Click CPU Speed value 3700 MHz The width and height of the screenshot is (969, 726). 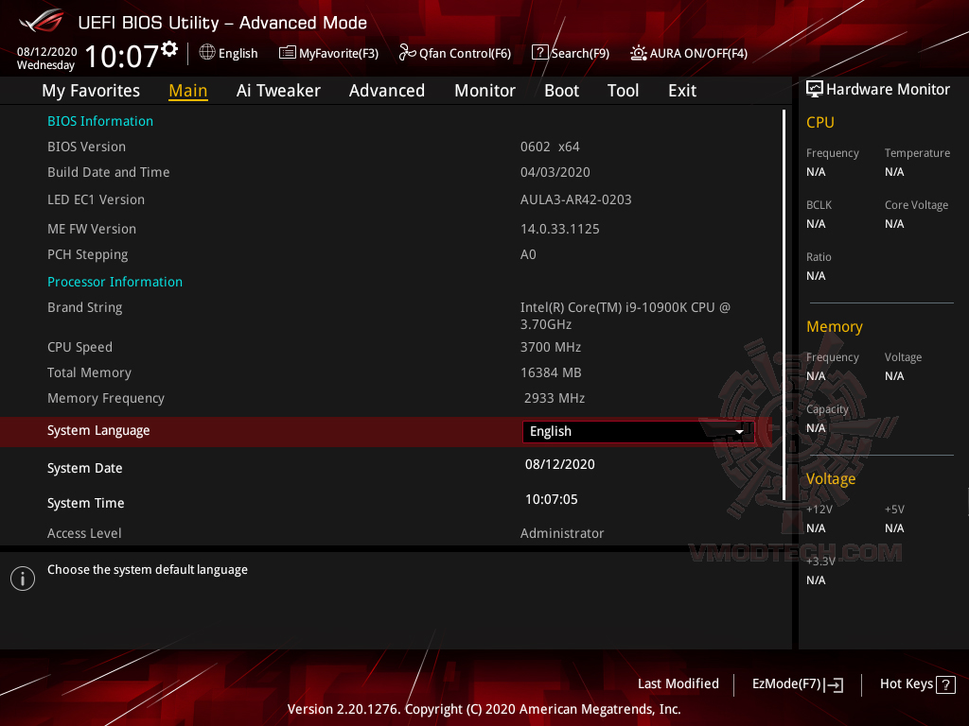coord(551,347)
